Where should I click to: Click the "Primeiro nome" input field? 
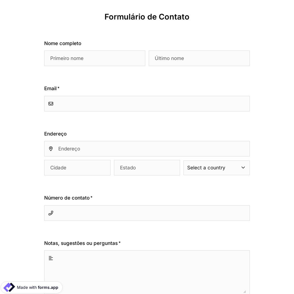pos(95,58)
